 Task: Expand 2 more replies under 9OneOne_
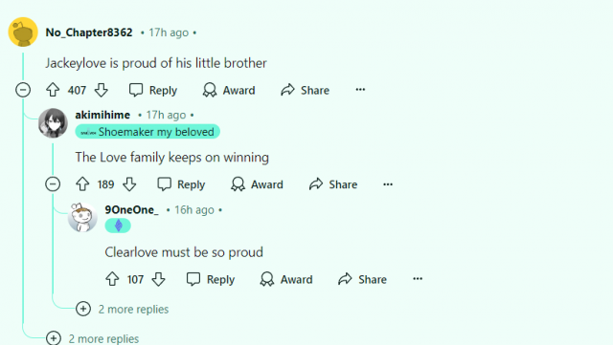click(x=123, y=309)
